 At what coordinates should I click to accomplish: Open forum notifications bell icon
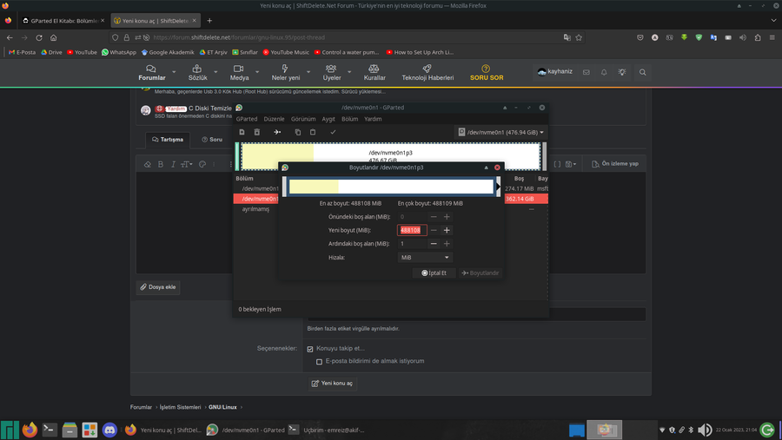[x=604, y=72]
